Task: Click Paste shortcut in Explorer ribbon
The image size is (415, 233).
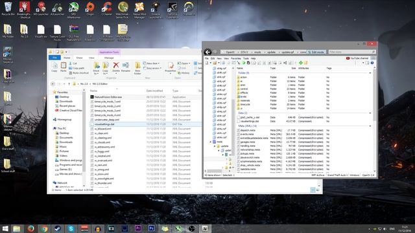Action: 78,73
